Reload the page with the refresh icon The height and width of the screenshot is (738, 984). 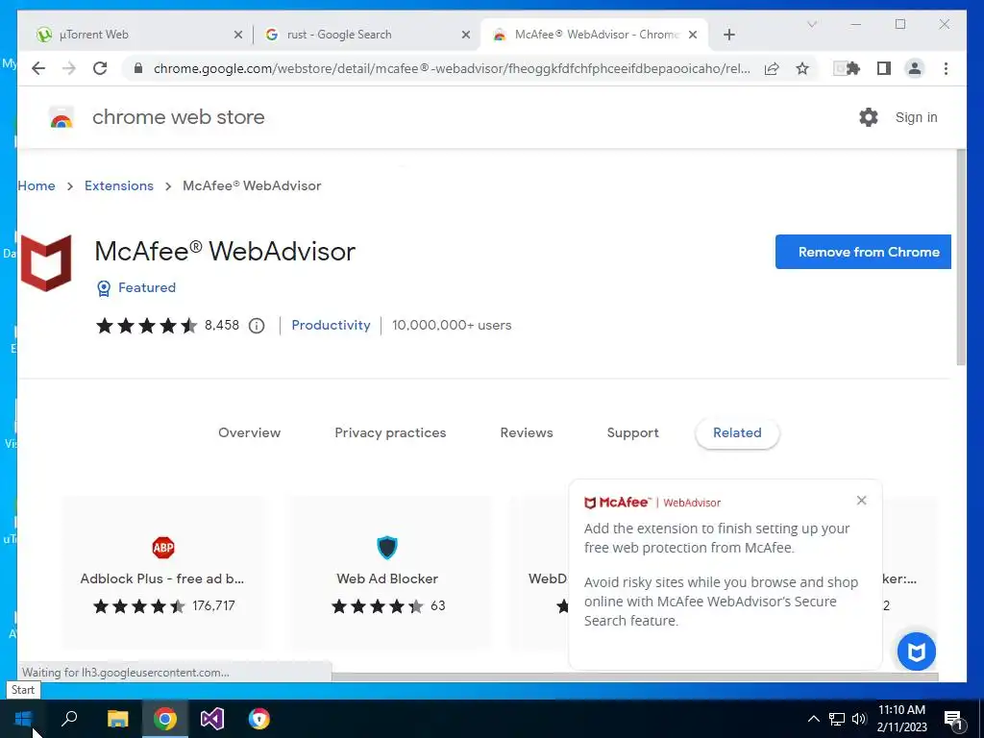pyautogui.click(x=100, y=68)
